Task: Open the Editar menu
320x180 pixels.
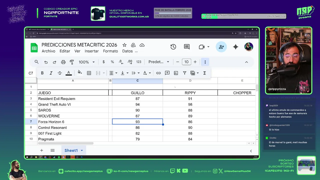Action: (65, 51)
